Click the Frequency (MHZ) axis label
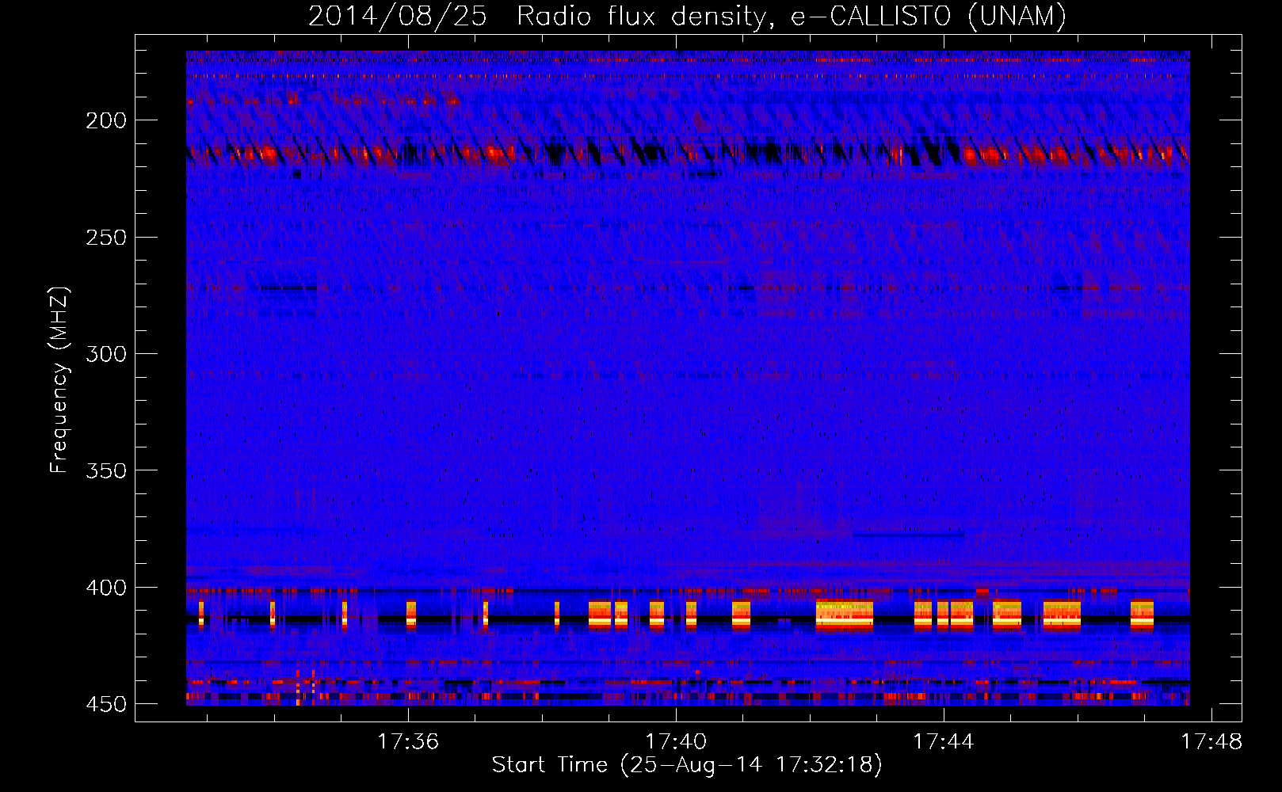Image resolution: width=1282 pixels, height=792 pixels. [59, 379]
